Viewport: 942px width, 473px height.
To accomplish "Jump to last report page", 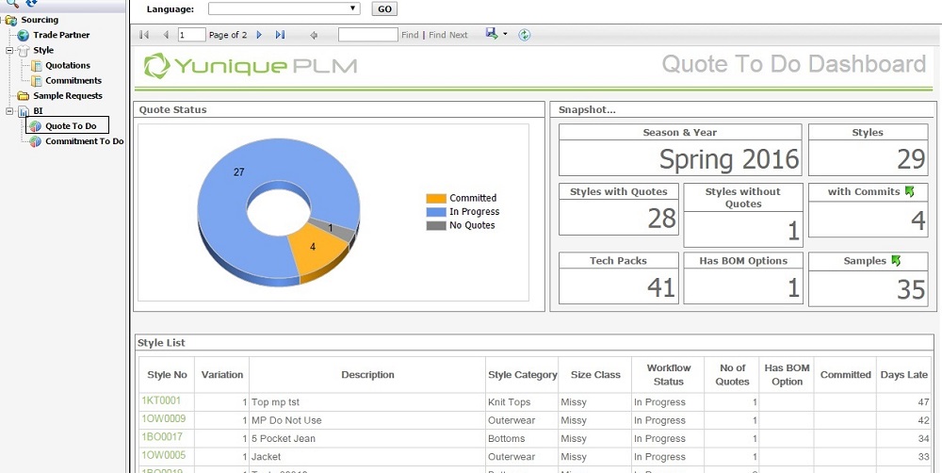I will click(280, 35).
